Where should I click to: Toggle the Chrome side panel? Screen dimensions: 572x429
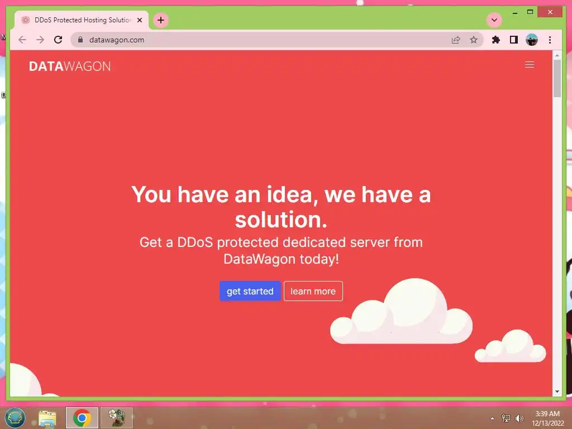[514, 40]
